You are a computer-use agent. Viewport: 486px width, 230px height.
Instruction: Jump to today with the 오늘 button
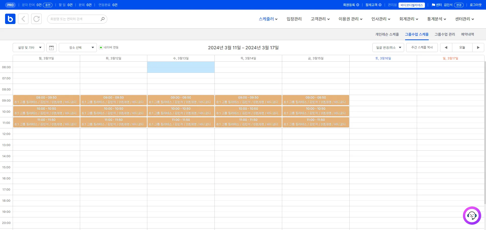462,48
